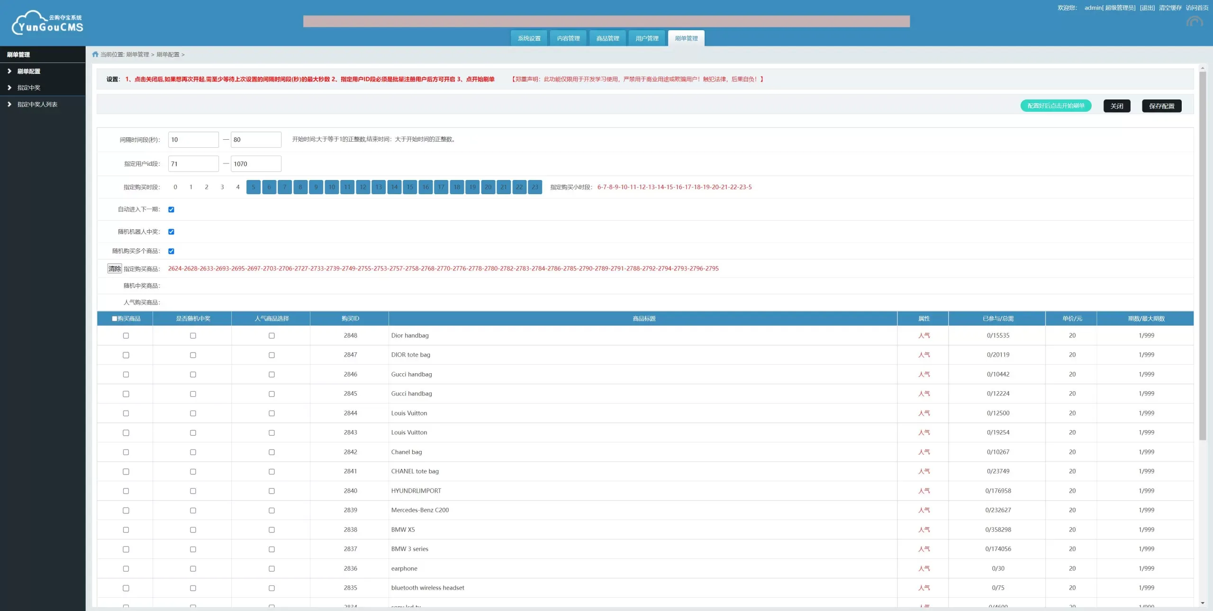Toggle the 随机机器人中奖 checkbox
The height and width of the screenshot is (611, 1213).
pyautogui.click(x=171, y=232)
